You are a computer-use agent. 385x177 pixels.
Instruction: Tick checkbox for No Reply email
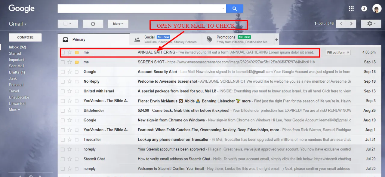tap(63, 81)
